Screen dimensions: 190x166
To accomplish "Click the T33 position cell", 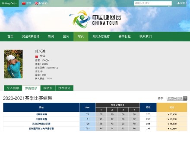I will 88,129.
